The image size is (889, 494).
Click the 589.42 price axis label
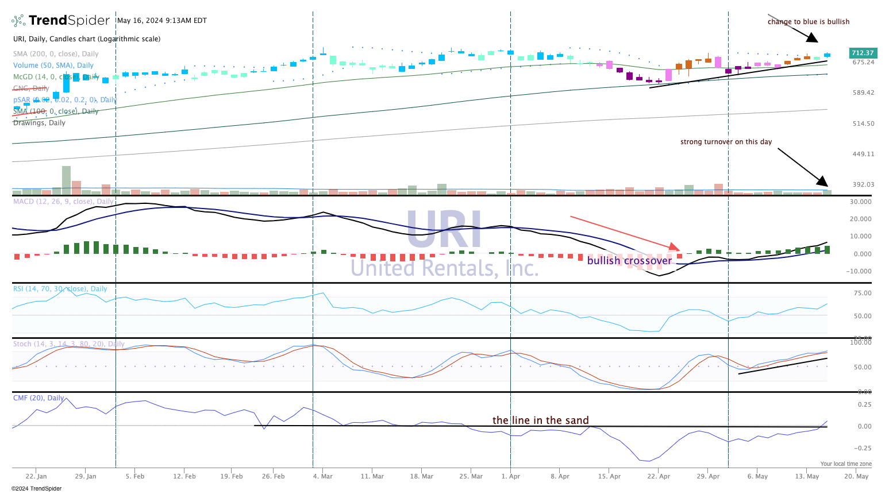[863, 92]
